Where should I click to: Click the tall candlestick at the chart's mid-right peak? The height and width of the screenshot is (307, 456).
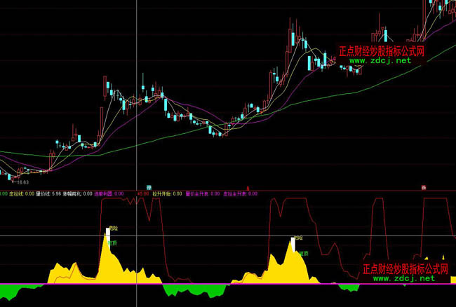292,42
